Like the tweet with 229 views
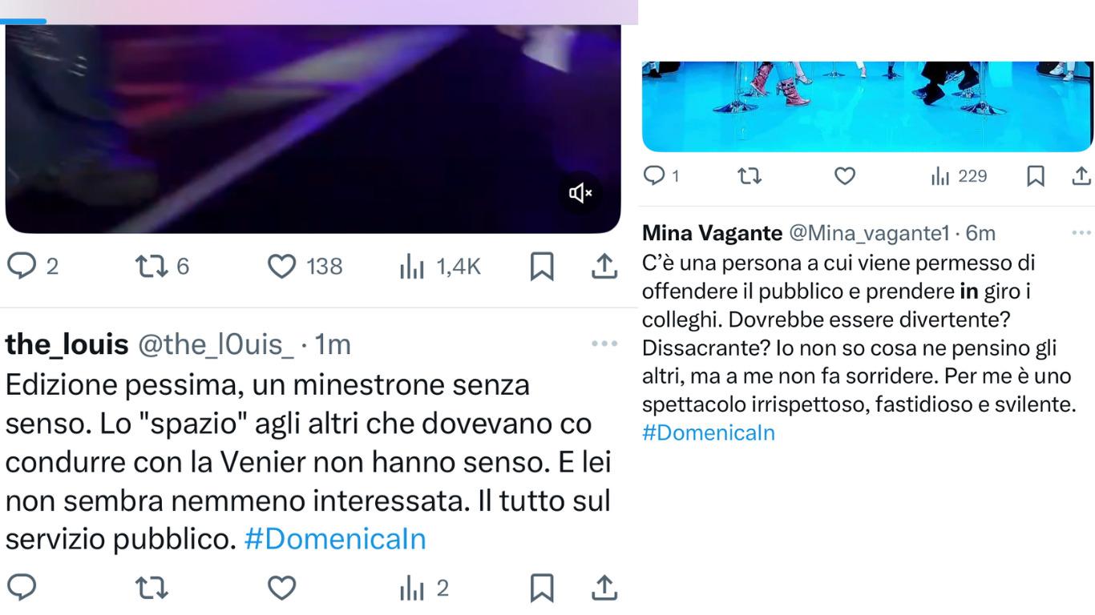 pyautogui.click(x=845, y=176)
